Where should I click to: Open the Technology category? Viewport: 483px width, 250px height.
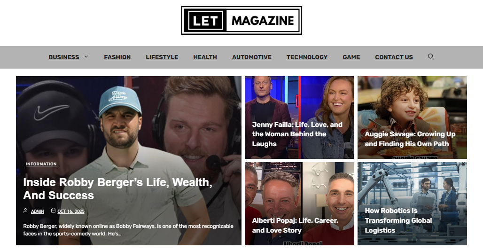pyautogui.click(x=307, y=57)
